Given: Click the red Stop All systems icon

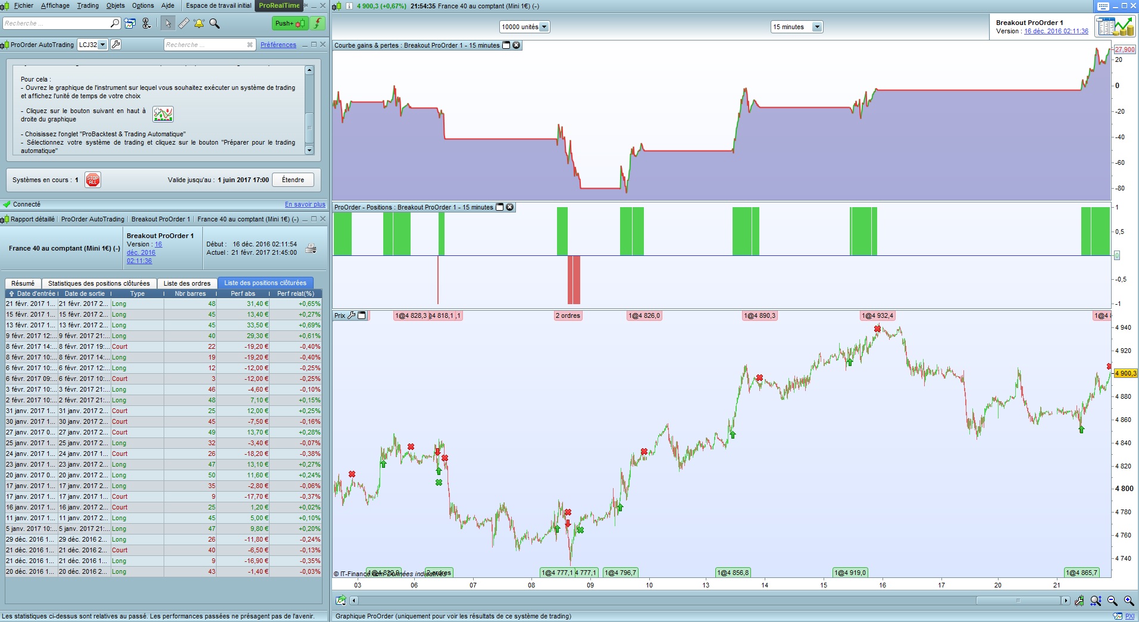Looking at the screenshot, I should point(92,180).
